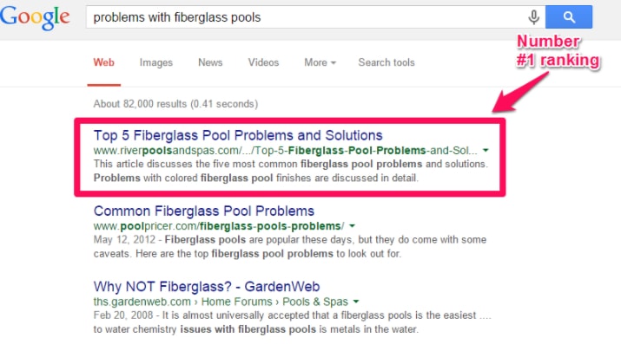Screen dimensions: 621x344
Task: Click the riverpoolsandspas.com green URL
Action: pyautogui.click(x=285, y=151)
